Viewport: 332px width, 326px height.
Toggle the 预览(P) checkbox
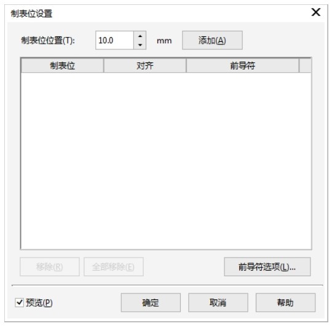19,302
